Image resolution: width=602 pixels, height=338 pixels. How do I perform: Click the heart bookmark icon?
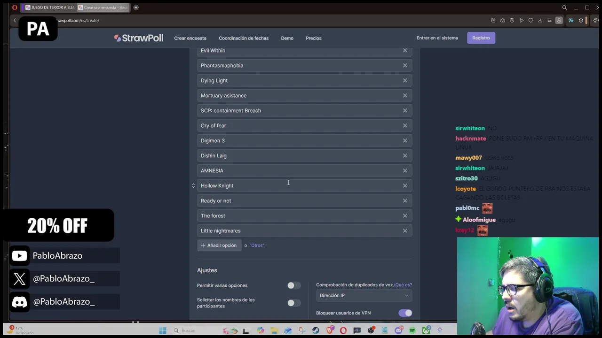[531, 20]
